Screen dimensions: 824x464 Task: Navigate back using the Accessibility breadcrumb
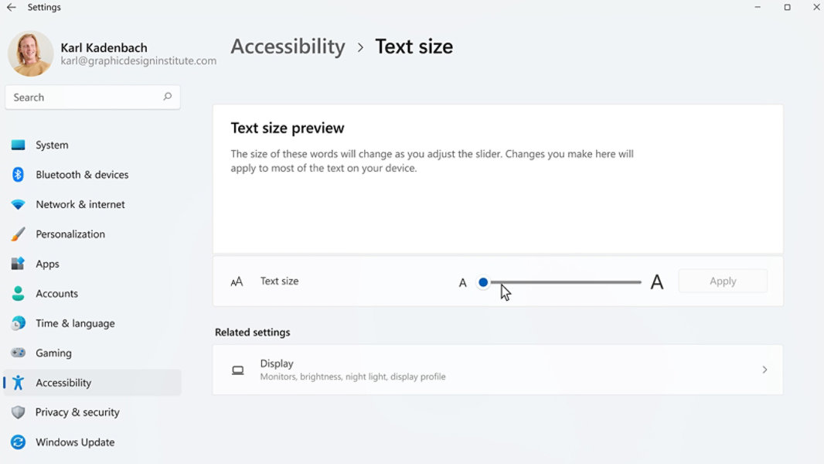point(288,46)
